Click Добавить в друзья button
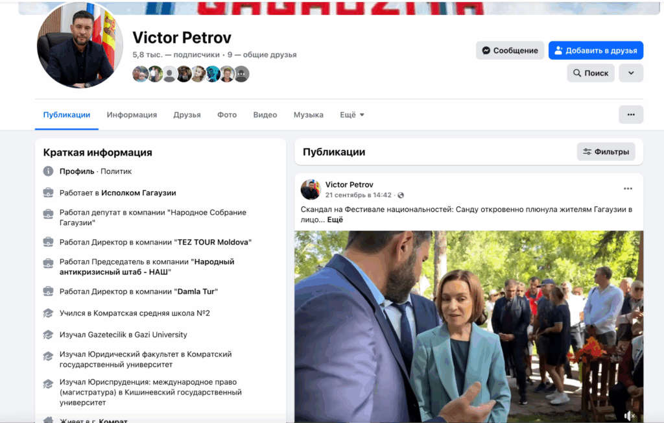Image resolution: width=664 pixels, height=423 pixels. coord(596,51)
